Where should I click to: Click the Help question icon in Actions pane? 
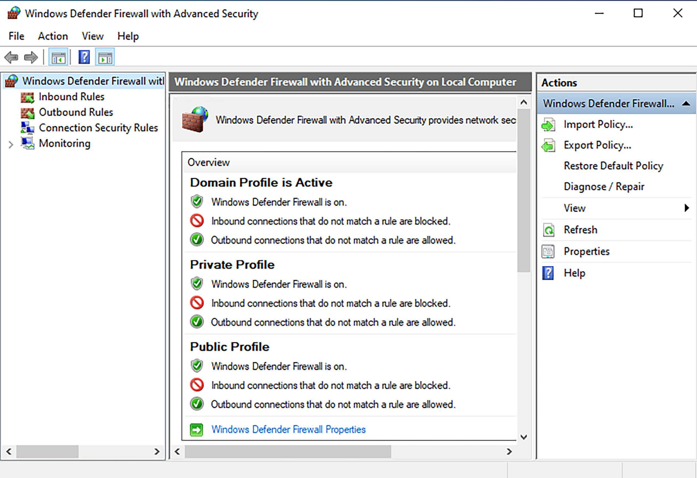tap(548, 273)
